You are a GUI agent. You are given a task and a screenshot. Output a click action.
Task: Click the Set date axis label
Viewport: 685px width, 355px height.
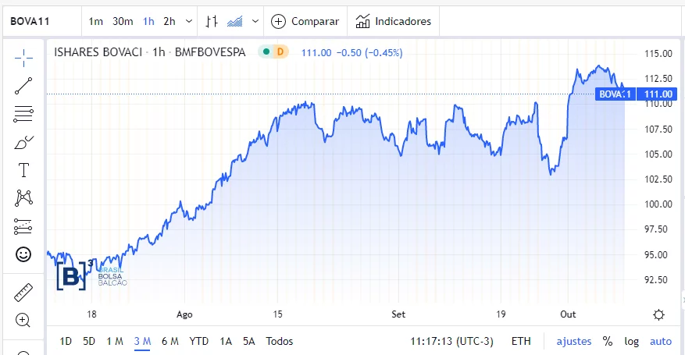(x=398, y=314)
